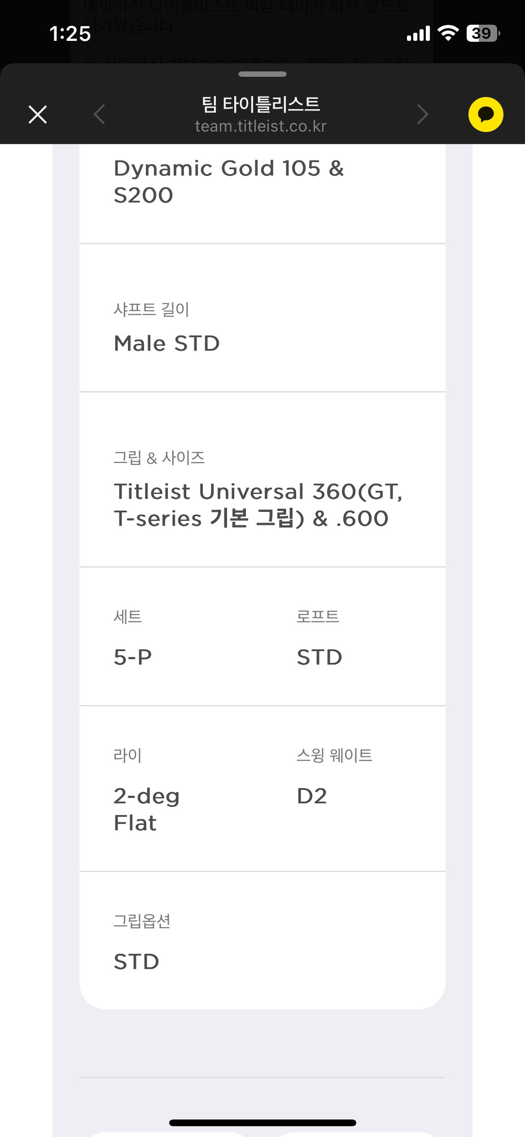This screenshot has height=1137, width=525.
Task: Tap the battery indicator in status bar
Action: 483,33
